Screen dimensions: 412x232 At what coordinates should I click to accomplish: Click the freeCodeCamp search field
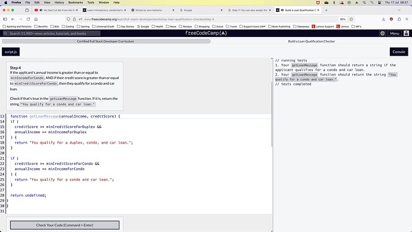[51, 33]
